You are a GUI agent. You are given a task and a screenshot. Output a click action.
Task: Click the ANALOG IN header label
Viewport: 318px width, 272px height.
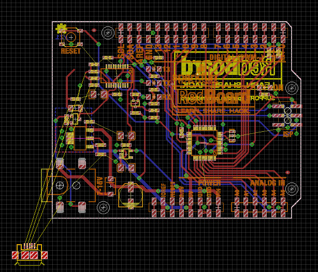[268, 183]
